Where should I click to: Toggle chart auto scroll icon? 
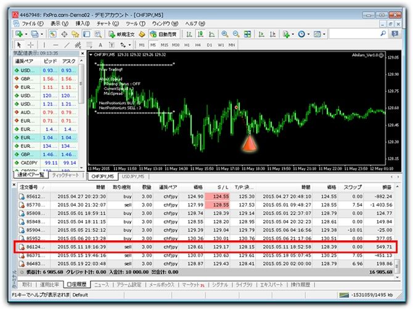click(261, 35)
